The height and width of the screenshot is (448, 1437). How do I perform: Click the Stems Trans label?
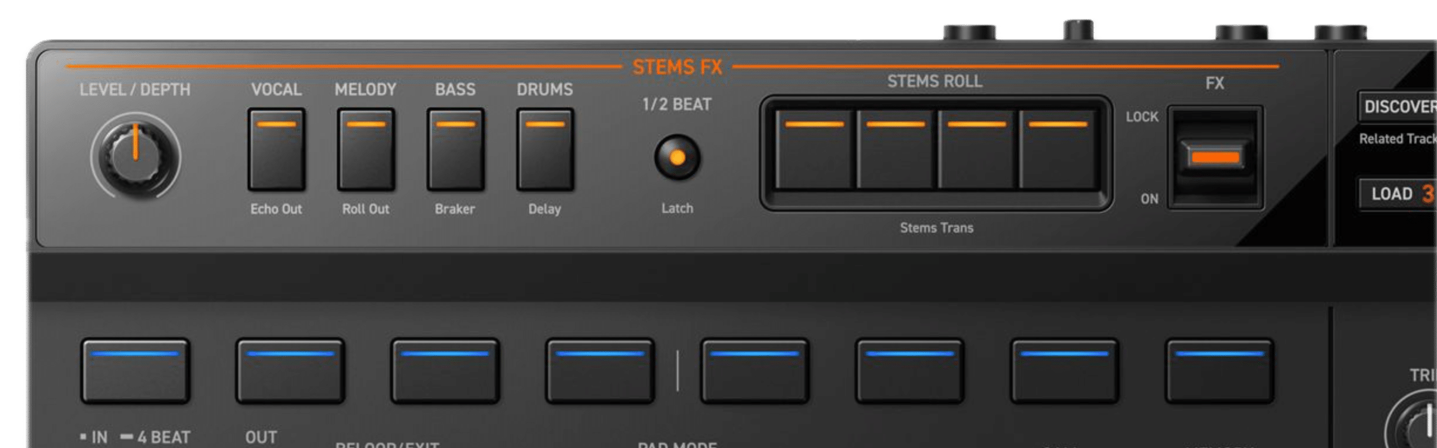pyautogui.click(x=936, y=228)
